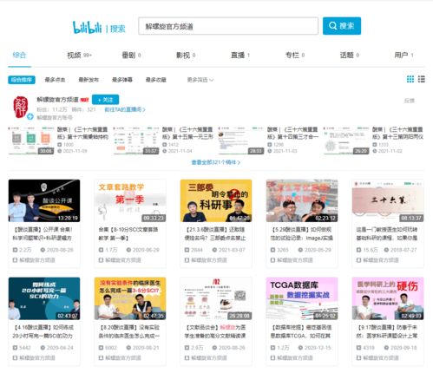Open 20小时写完一篇SCI thumbnail
The image size is (433, 373).
44,298
